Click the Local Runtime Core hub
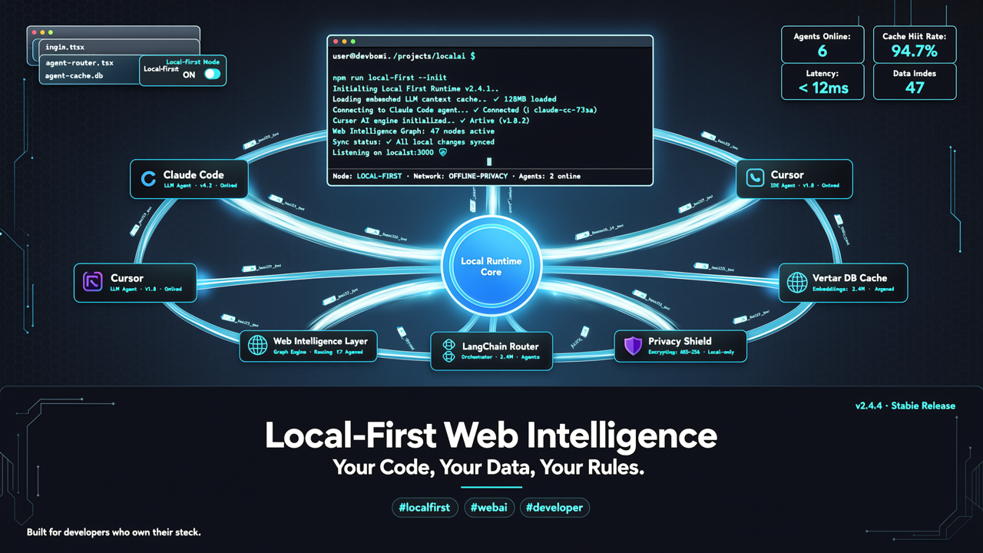The image size is (983, 553). (x=491, y=267)
